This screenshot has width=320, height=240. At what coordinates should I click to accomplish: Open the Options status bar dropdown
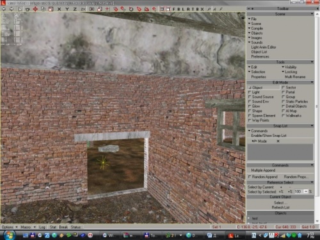[x=10, y=227]
